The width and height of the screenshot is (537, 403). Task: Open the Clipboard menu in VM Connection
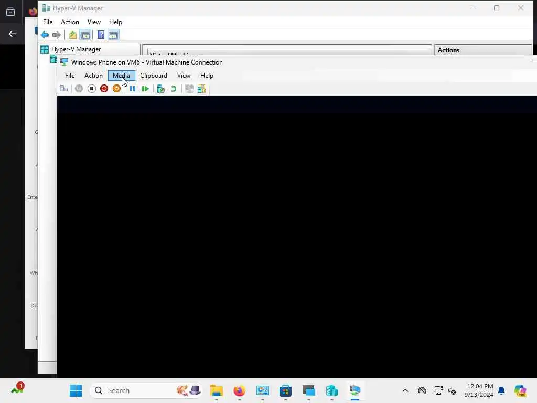click(154, 76)
